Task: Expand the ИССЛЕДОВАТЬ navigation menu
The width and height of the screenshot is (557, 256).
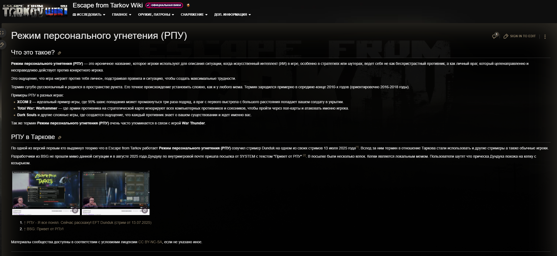Action: click(89, 15)
